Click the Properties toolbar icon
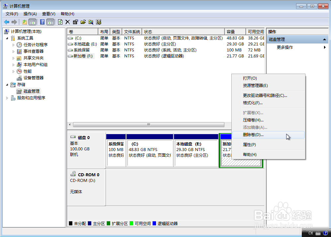331x237 pixels. point(75,22)
